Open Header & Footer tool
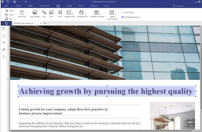 [97, 14]
